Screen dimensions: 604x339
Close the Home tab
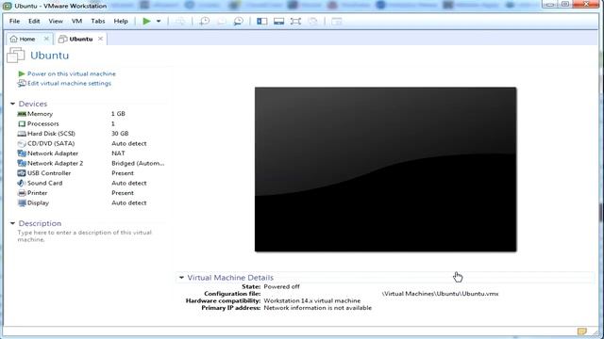point(46,39)
